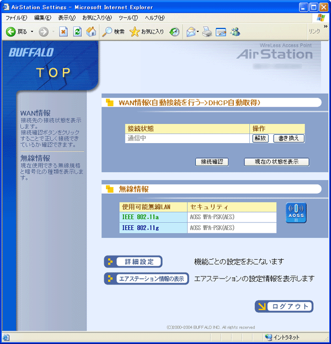Go to the Home page icon
Image resolution: width=331 pixels, height=344 pixels.
pyautogui.click(x=91, y=32)
